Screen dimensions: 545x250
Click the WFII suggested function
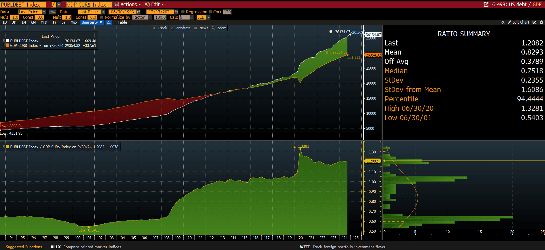[x=342, y=247]
